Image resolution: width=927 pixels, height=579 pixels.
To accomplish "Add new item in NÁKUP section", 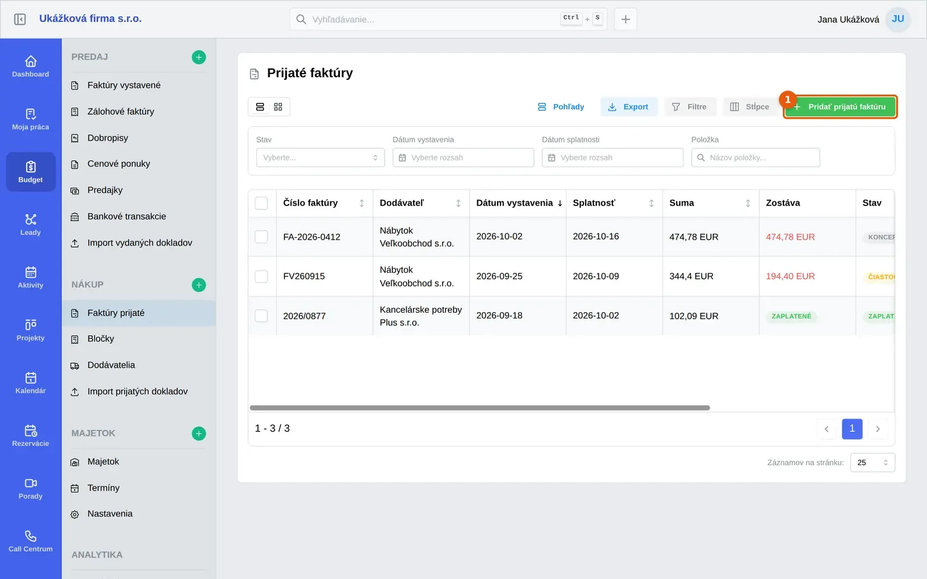I will [199, 285].
